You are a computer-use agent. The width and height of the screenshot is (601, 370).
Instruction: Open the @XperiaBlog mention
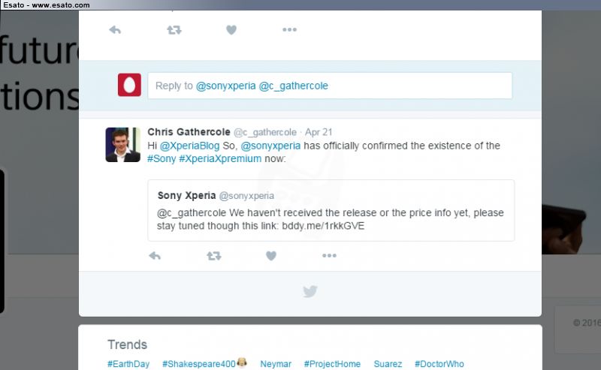[x=190, y=146]
